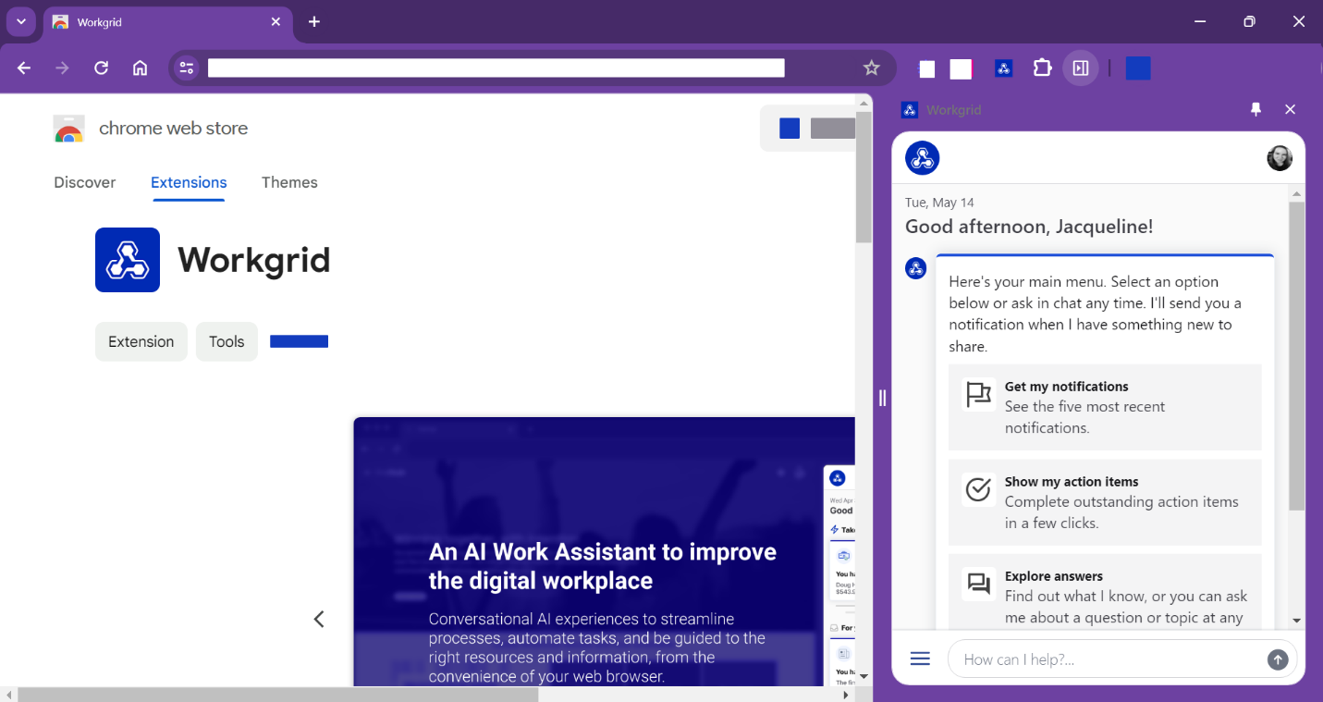The height and width of the screenshot is (702, 1323).
Task: Open the tab search dropdown arrow
Action: (x=20, y=21)
